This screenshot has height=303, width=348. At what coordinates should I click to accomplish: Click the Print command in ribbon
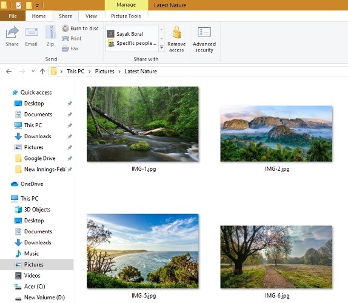tap(72, 38)
